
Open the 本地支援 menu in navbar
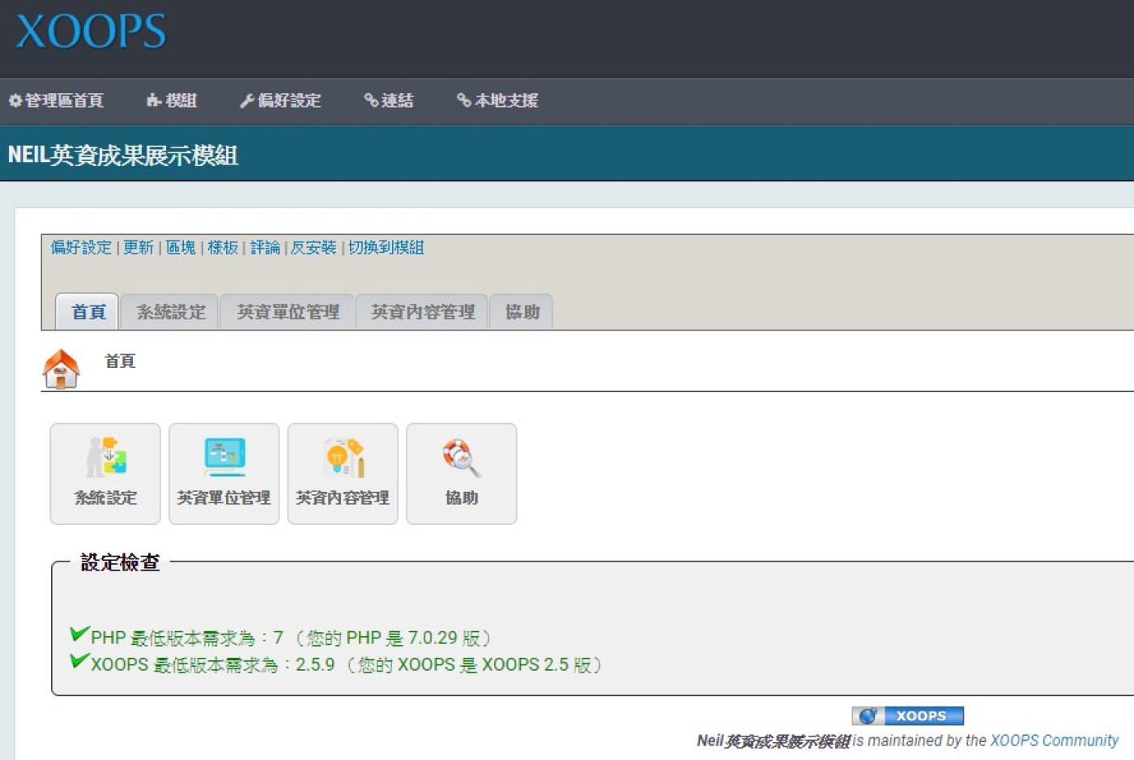(497, 100)
